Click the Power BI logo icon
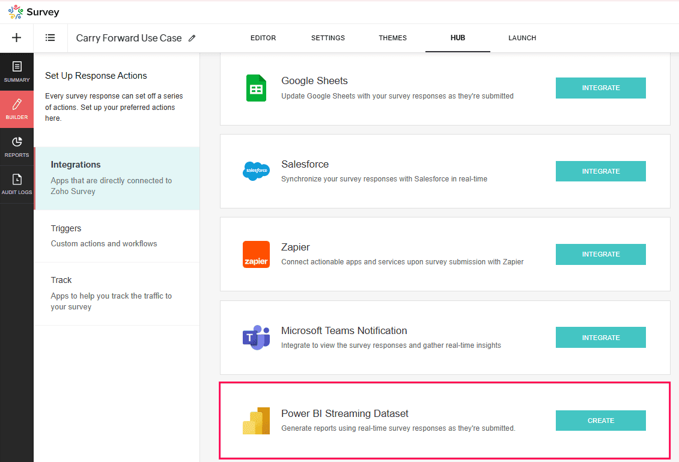 click(x=256, y=421)
